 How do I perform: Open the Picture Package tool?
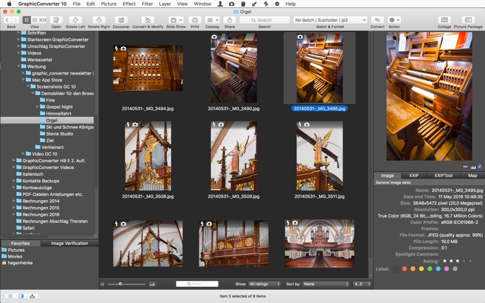(468, 20)
